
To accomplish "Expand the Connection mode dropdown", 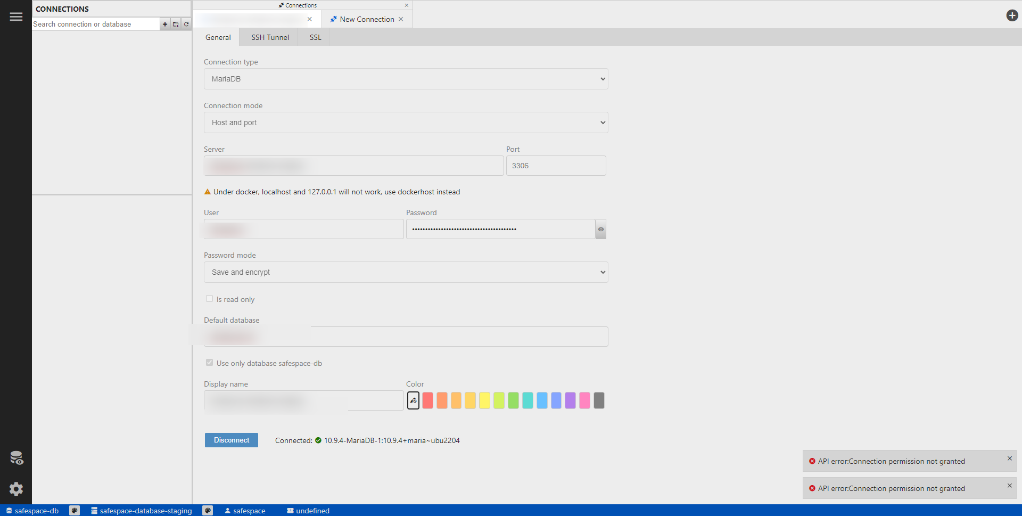I will click(406, 122).
